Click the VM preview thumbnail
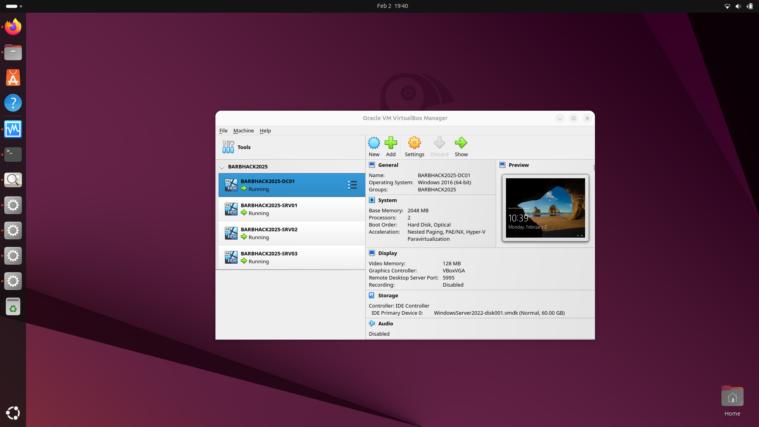 tap(545, 208)
